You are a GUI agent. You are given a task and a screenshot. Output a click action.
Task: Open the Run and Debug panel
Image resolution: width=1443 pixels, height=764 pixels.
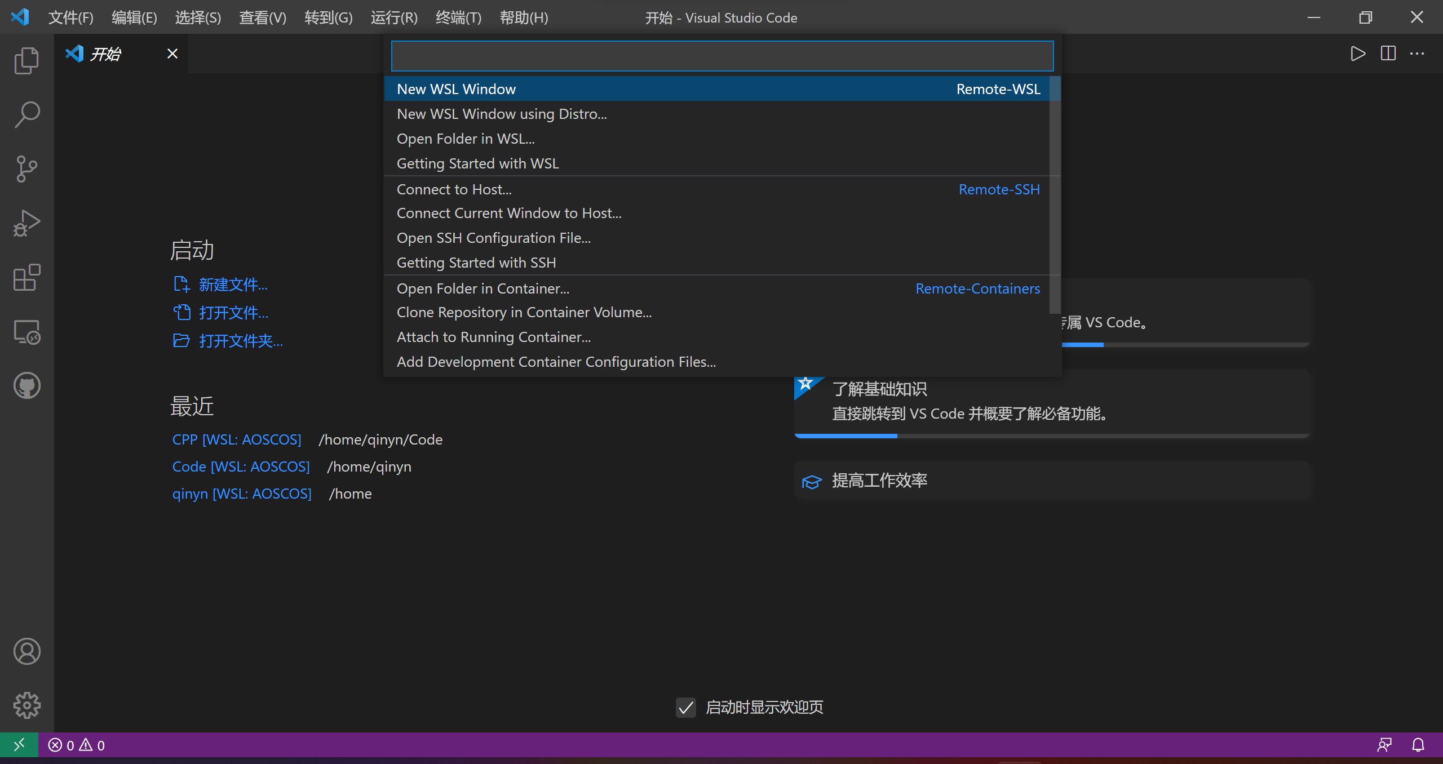[26, 223]
